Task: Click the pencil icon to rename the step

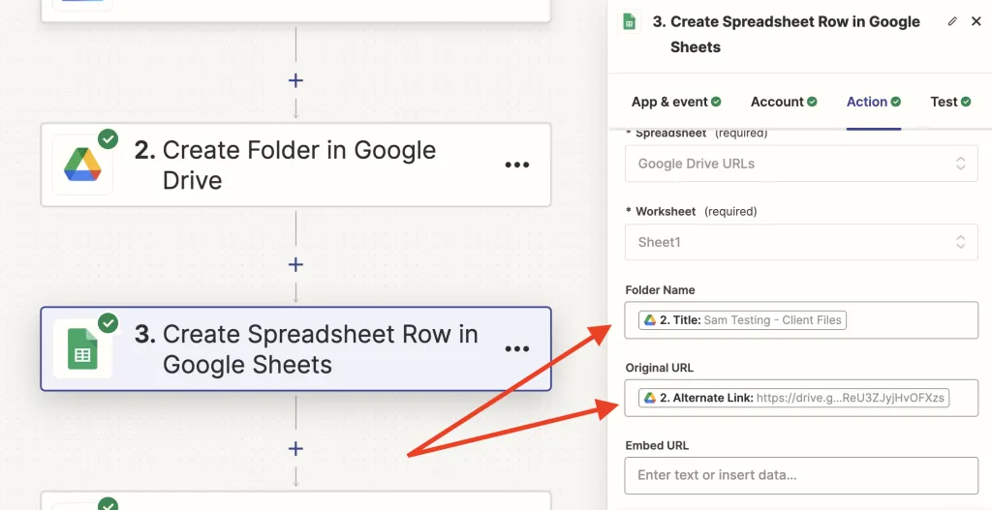Action: point(952,21)
